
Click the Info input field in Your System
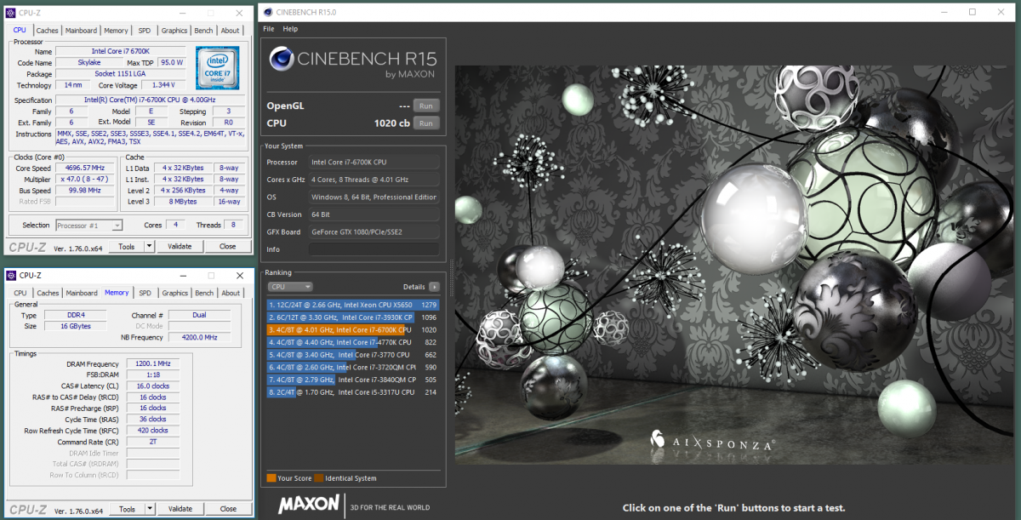[374, 249]
